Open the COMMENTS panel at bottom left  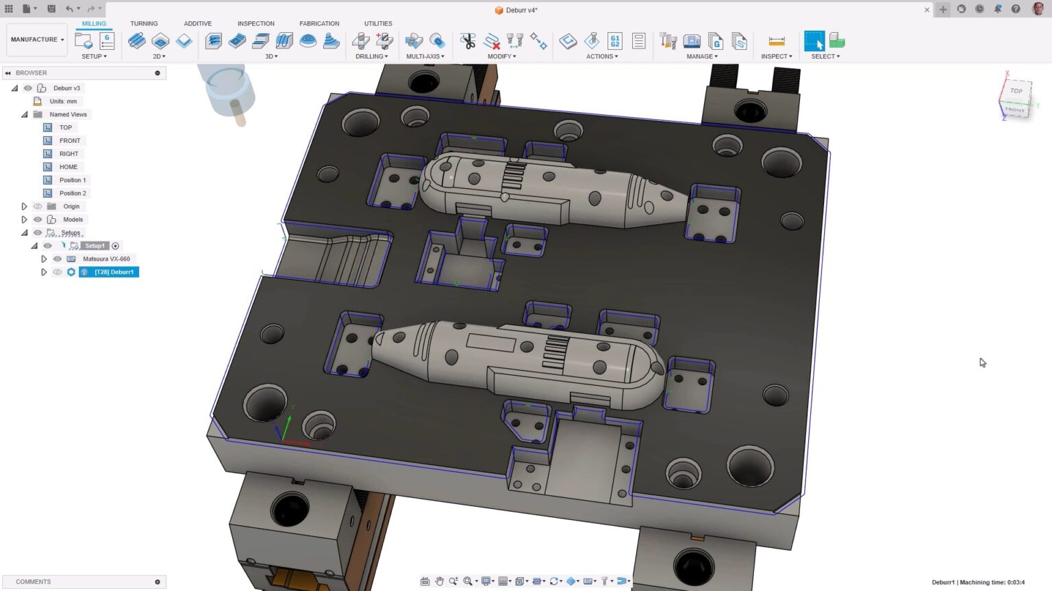(32, 581)
